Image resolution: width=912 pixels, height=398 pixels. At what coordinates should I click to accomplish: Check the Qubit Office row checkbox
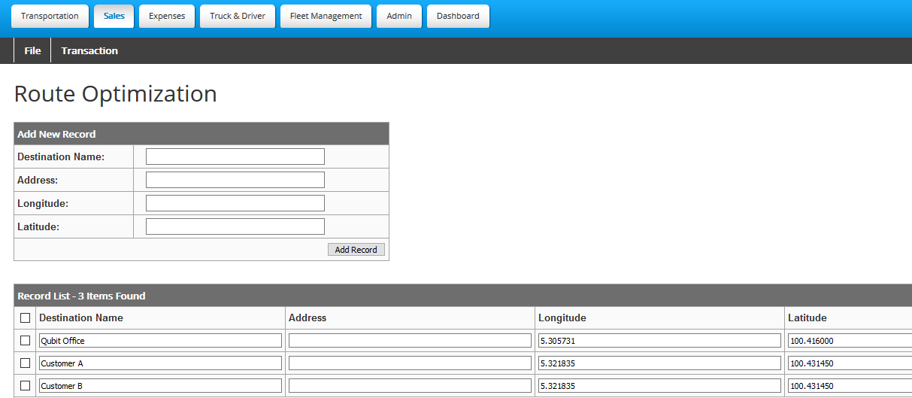pyautogui.click(x=26, y=341)
